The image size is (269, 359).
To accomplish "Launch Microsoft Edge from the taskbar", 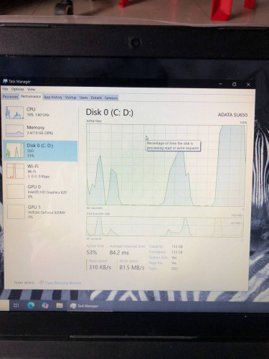I will click(x=31, y=305).
